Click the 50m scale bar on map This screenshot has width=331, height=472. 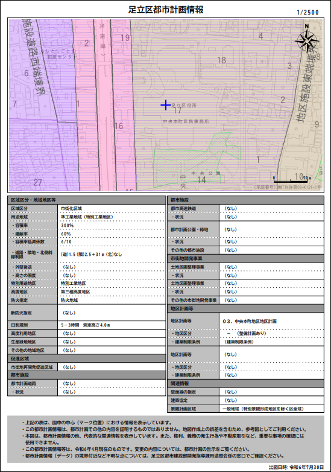pyautogui.click(x=292, y=179)
